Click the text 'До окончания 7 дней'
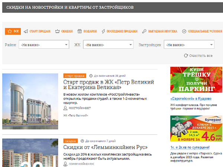This screenshot has height=167, width=223. tap(100, 141)
